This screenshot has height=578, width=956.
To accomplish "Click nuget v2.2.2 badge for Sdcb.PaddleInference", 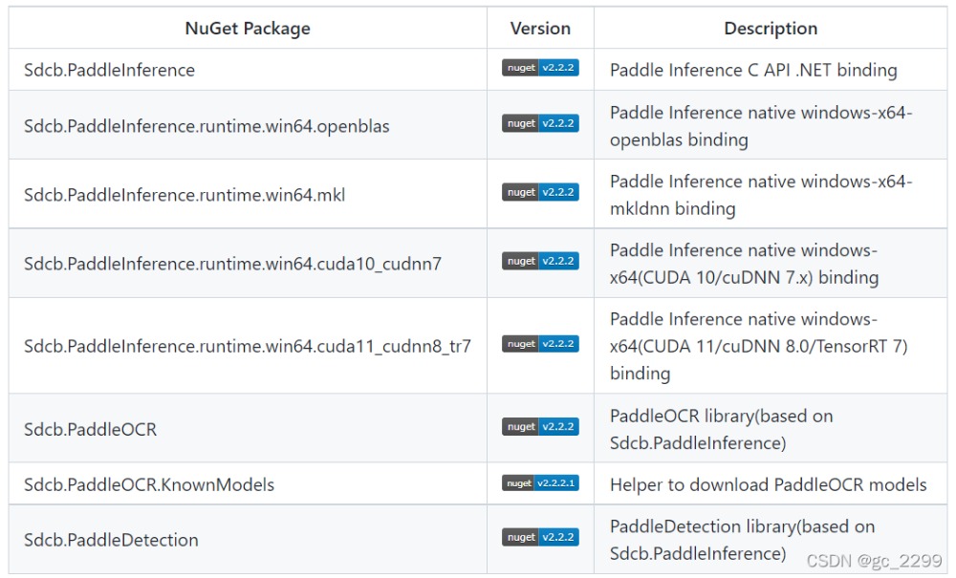I will click(x=540, y=69).
